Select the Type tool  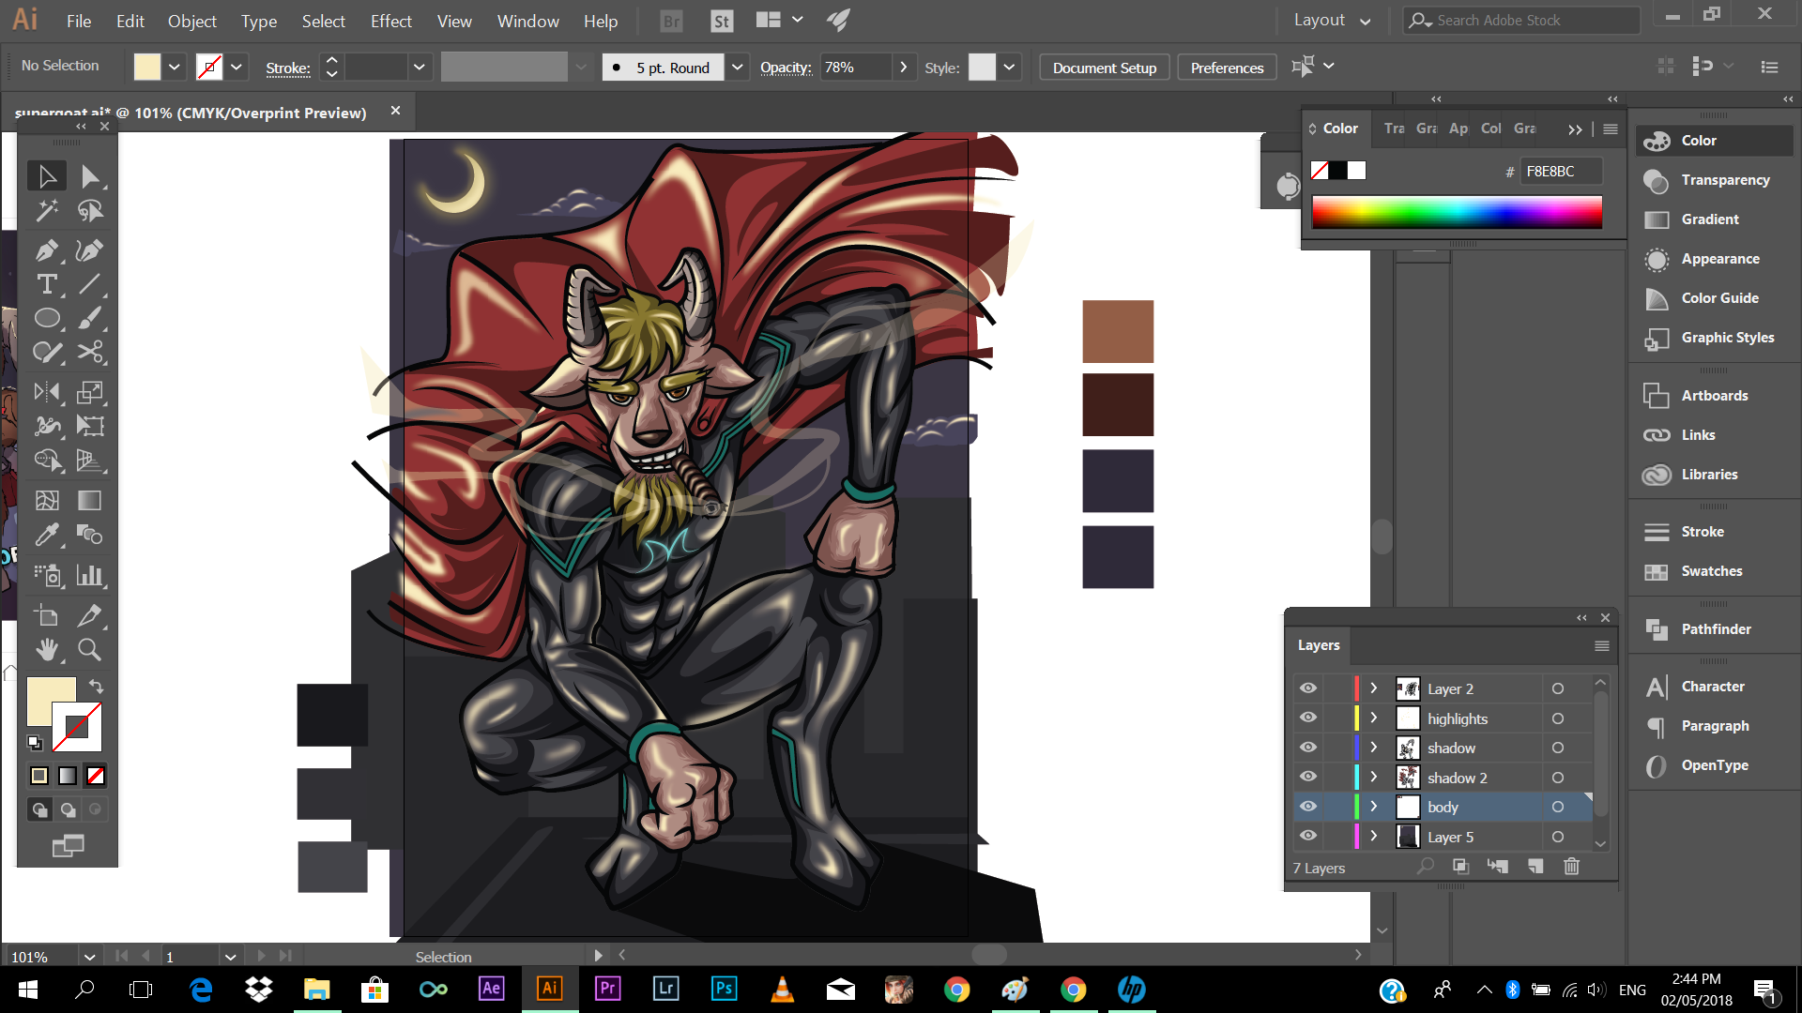[46, 284]
